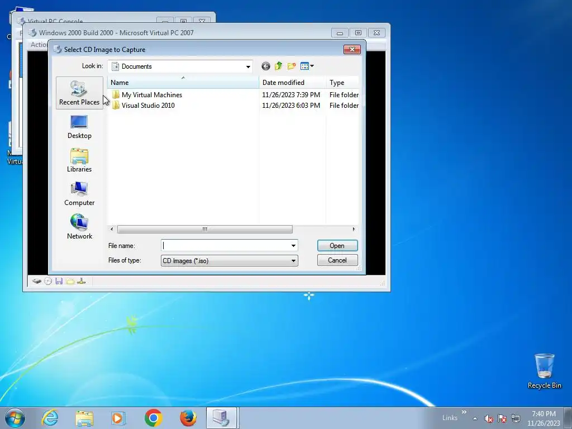
Task: Maximize the Windows 2000 Virtual PC window
Action: (358, 33)
